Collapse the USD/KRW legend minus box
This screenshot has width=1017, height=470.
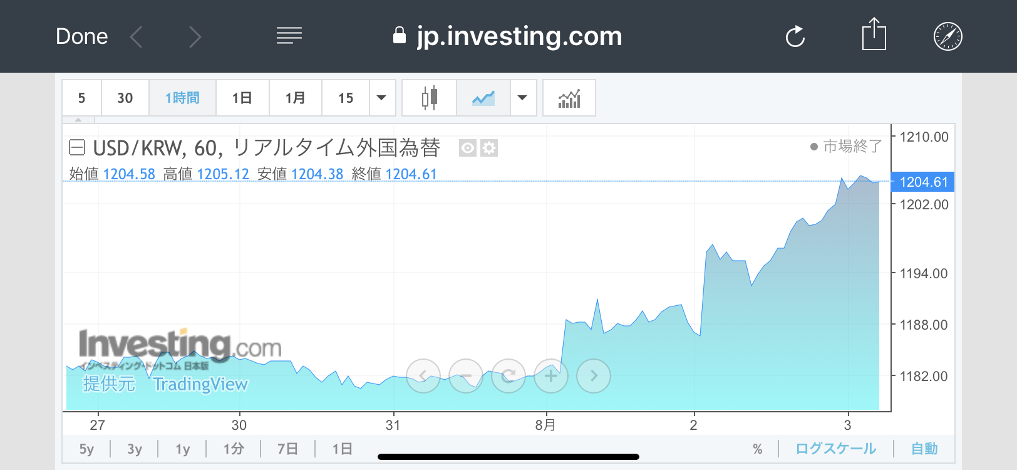tap(77, 148)
